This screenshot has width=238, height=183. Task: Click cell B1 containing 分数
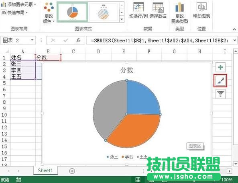pos(48,58)
